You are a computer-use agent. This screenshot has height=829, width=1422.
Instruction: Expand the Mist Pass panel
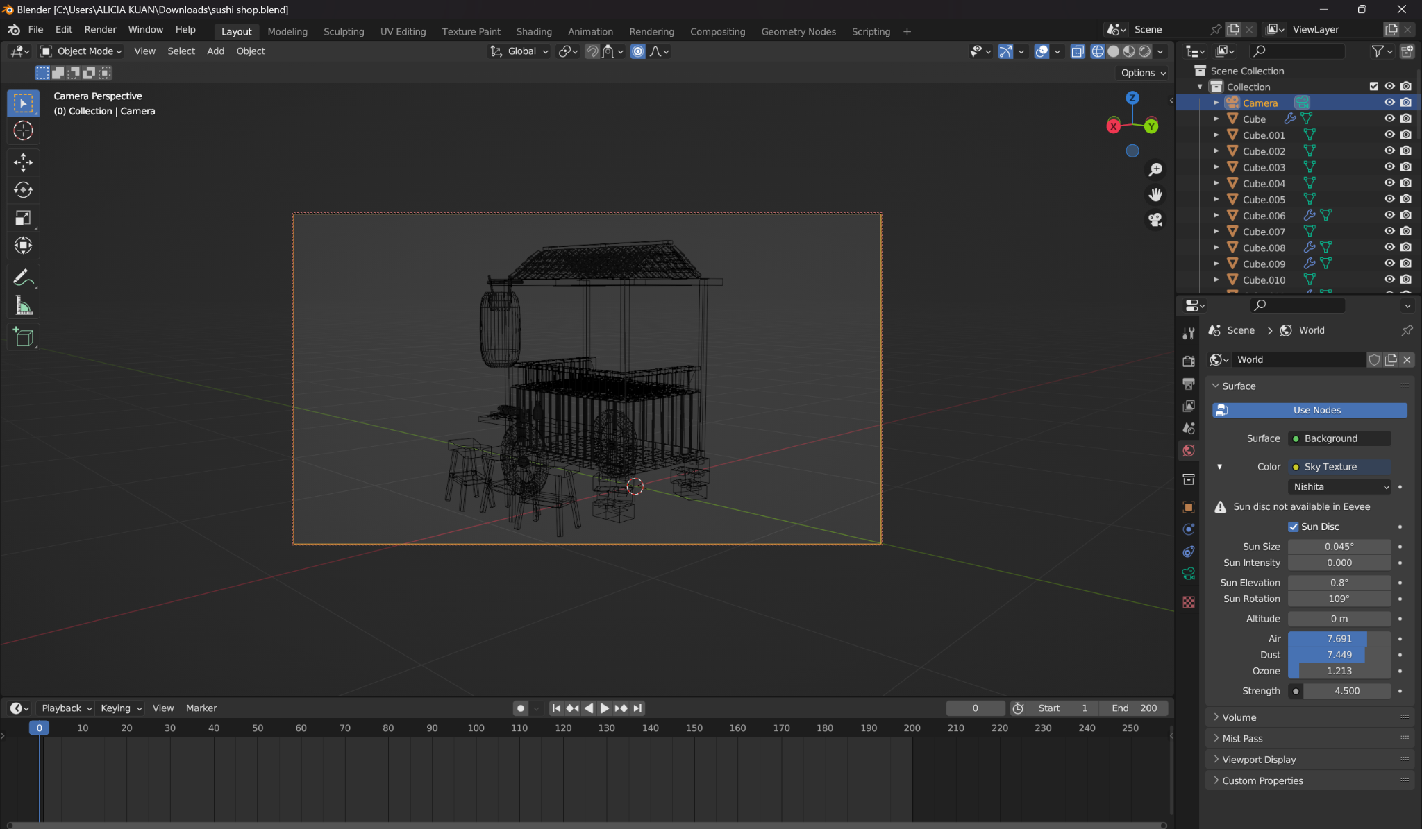(x=1242, y=738)
